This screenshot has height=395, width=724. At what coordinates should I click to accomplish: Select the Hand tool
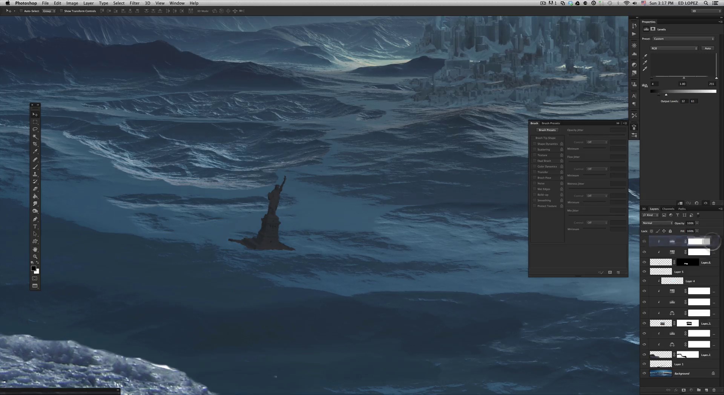point(35,249)
